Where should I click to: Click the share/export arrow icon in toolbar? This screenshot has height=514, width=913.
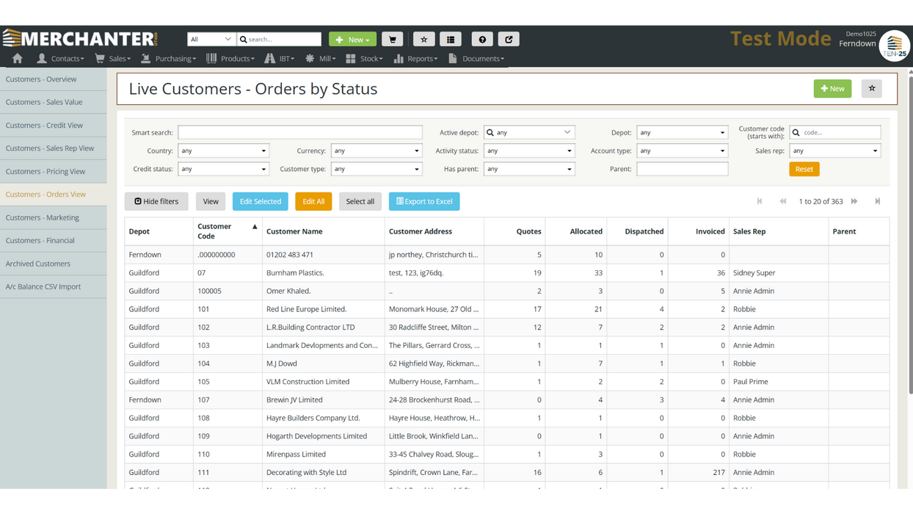click(509, 39)
